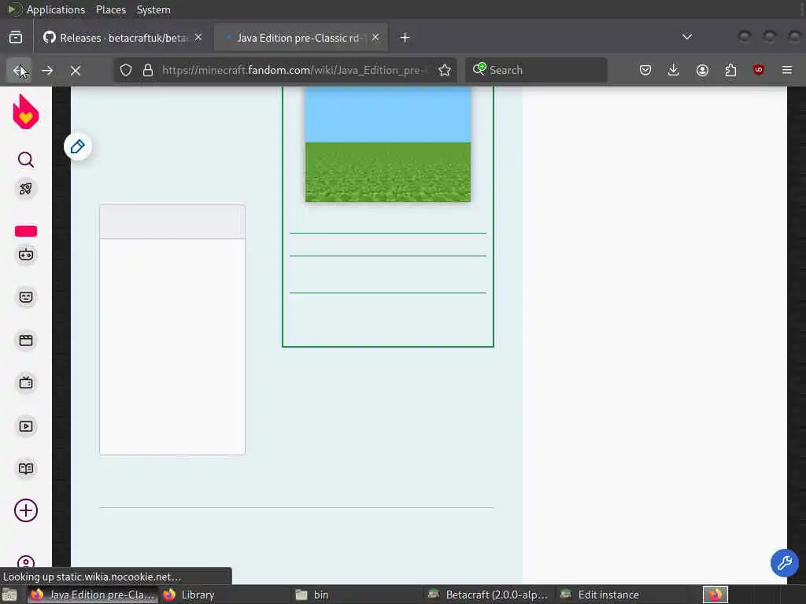
Task: Close the Java Edition pre-Classic tab
Action: tap(375, 38)
